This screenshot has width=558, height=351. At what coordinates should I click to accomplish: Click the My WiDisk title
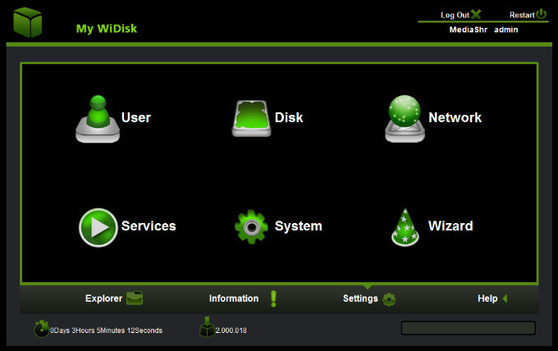(x=107, y=29)
